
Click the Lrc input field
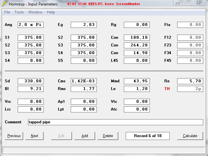click(x=31, y=109)
